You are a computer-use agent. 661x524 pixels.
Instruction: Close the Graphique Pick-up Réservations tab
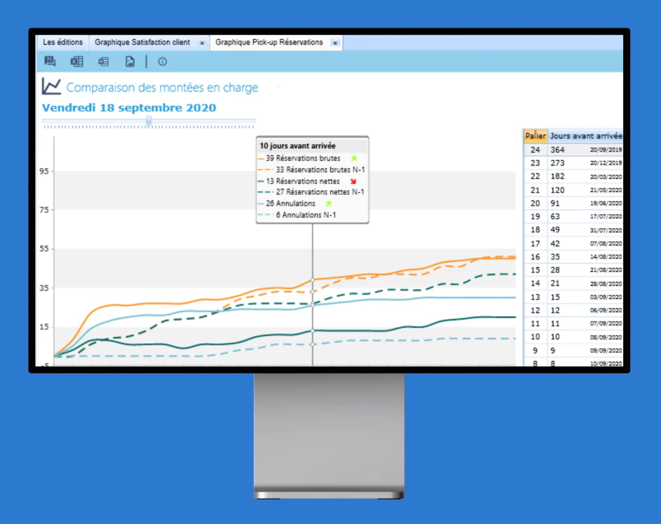335,43
